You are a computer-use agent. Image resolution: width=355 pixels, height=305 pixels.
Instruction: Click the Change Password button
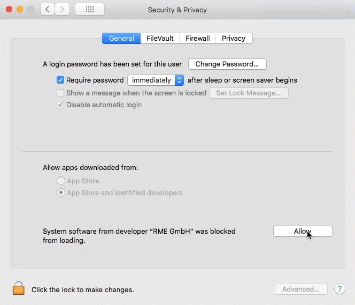pos(227,64)
